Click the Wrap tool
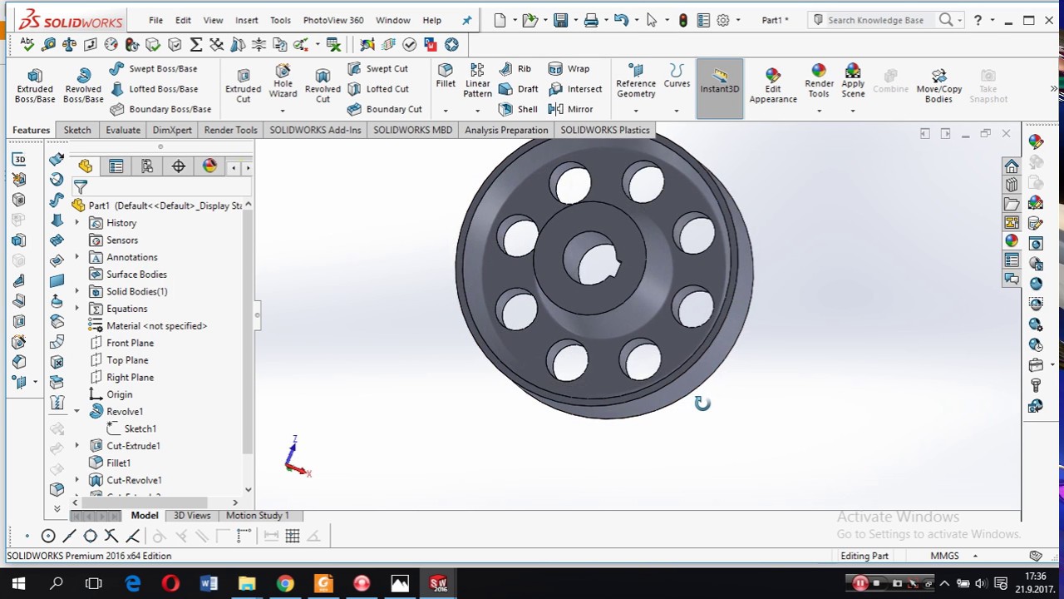The image size is (1064, 599). [569, 69]
